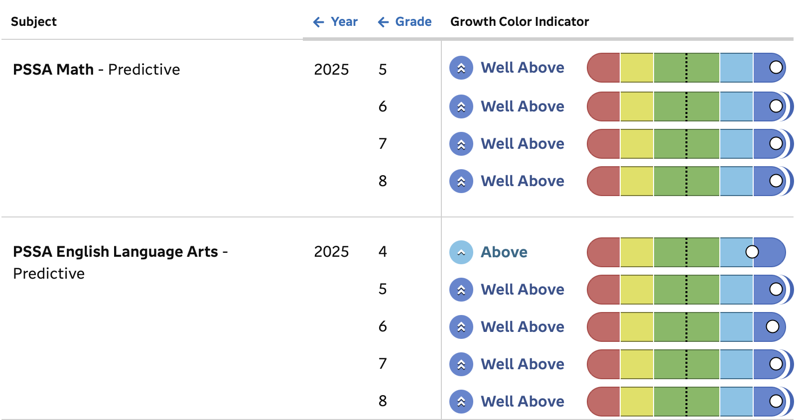This screenshot has width=805, height=420.
Task: Open the Above link for ELA grade 4
Action: tap(504, 252)
